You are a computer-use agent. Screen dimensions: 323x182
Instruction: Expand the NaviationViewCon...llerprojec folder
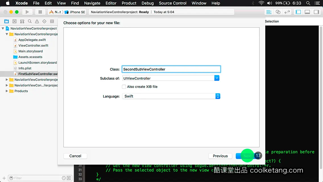[7, 85]
